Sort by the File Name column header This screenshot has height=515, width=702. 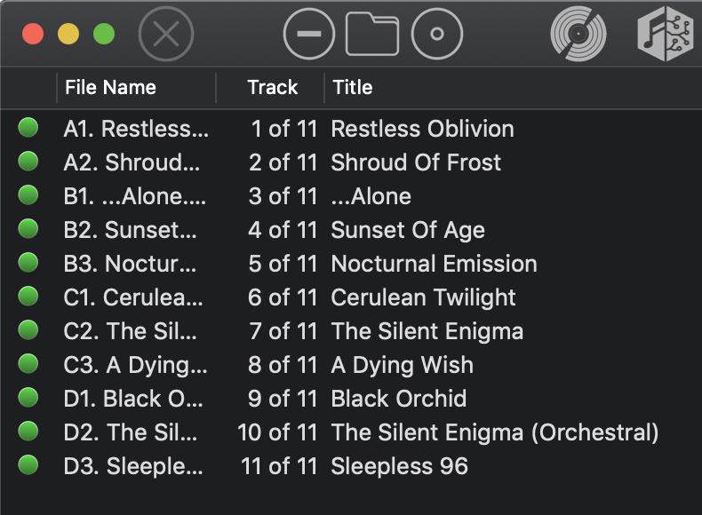(x=110, y=87)
